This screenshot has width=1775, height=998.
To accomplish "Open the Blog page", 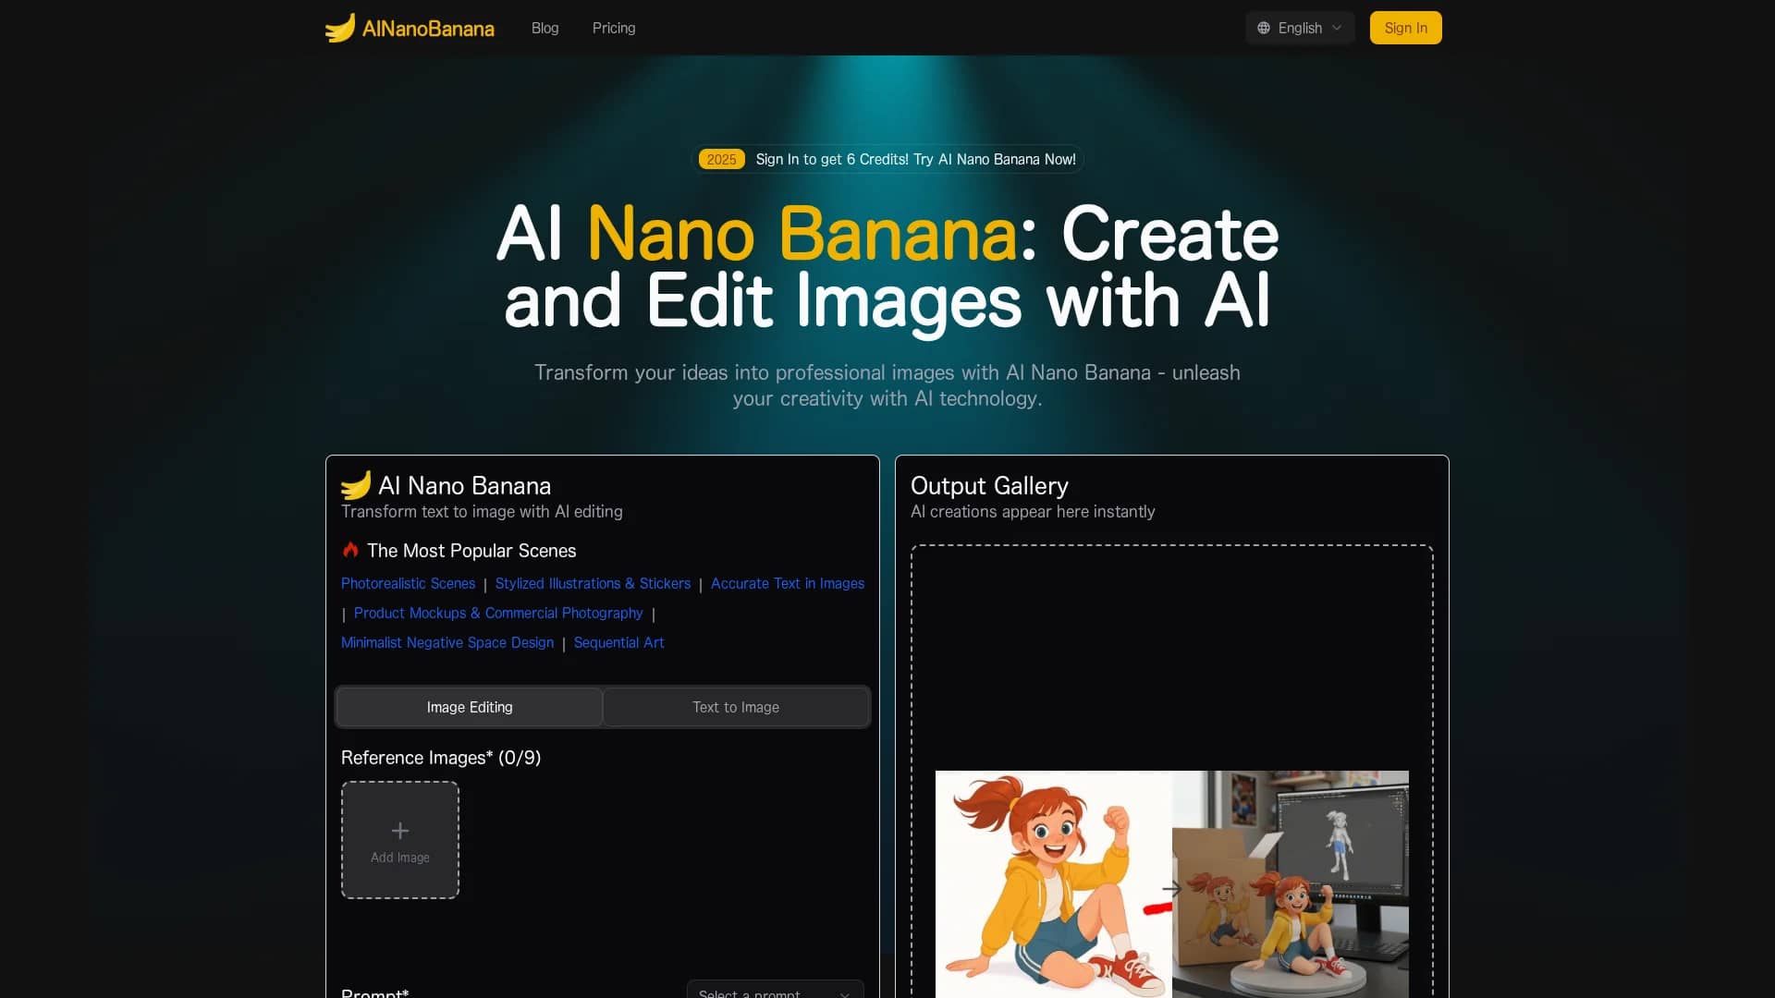I will pyautogui.click(x=545, y=28).
